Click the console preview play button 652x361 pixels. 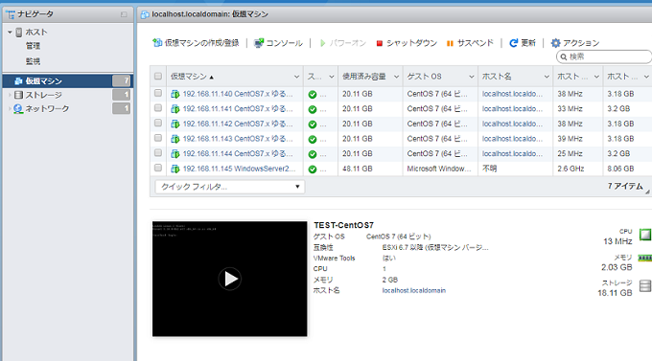pos(229,279)
